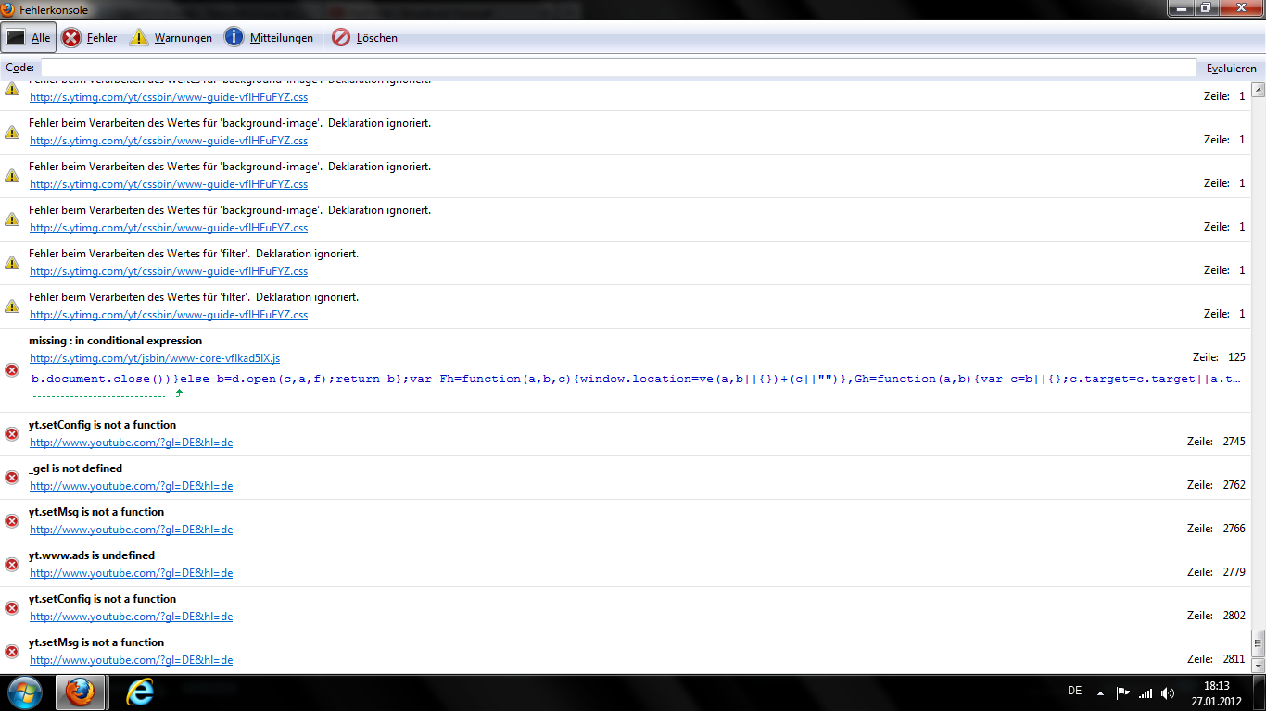Viewport: 1266px width, 711px height.
Task: Show all messages with Alle filter
Action: 29,38
